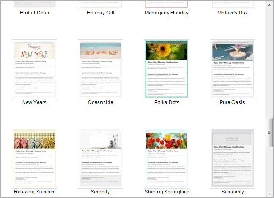Viewport: 274px width, 198px height.
Task: Click the Pure Oasis name label
Action: pos(232,102)
